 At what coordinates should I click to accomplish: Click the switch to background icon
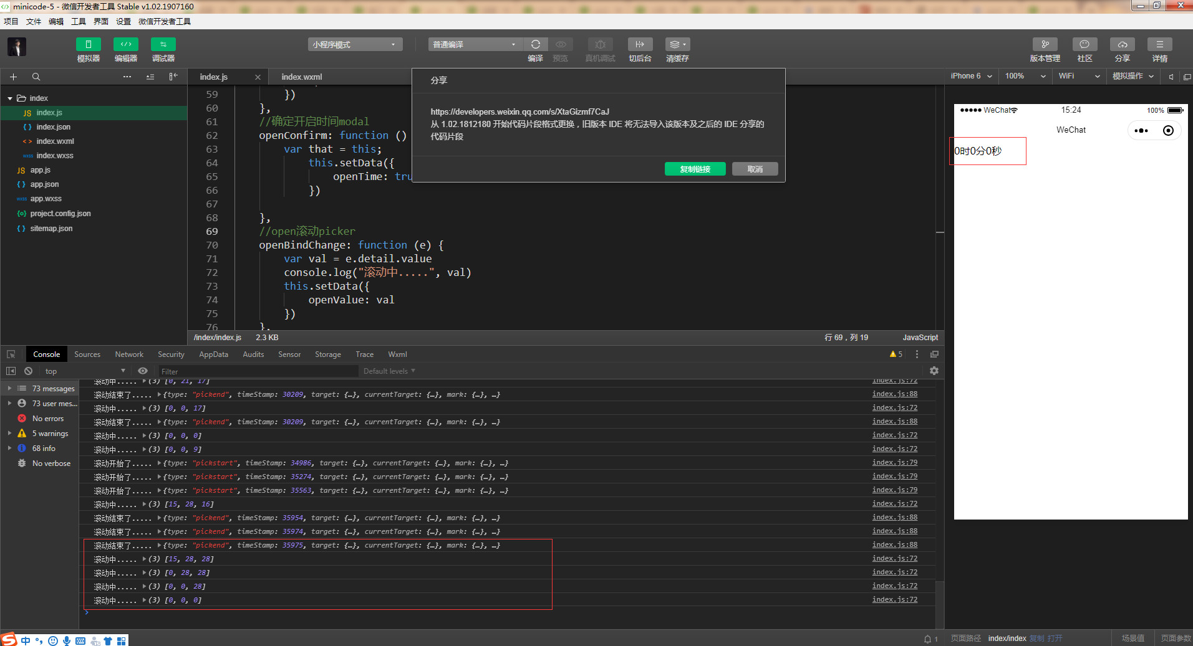click(x=640, y=44)
